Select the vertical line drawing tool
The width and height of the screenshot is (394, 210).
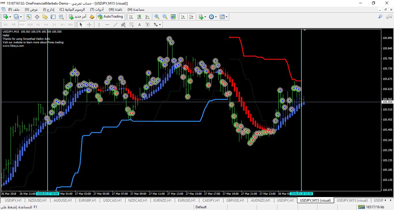pos(99,25)
